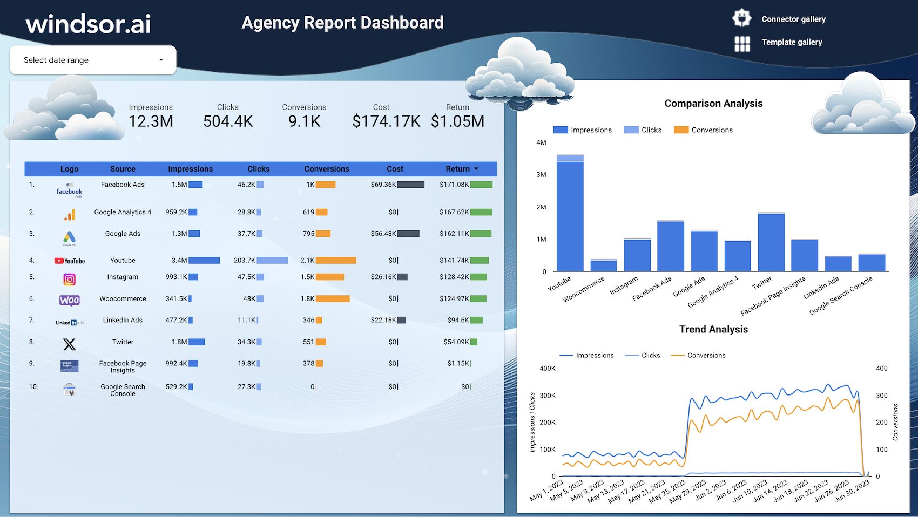Click the YouTube logo
This screenshot has width=918, height=517.
click(x=69, y=261)
